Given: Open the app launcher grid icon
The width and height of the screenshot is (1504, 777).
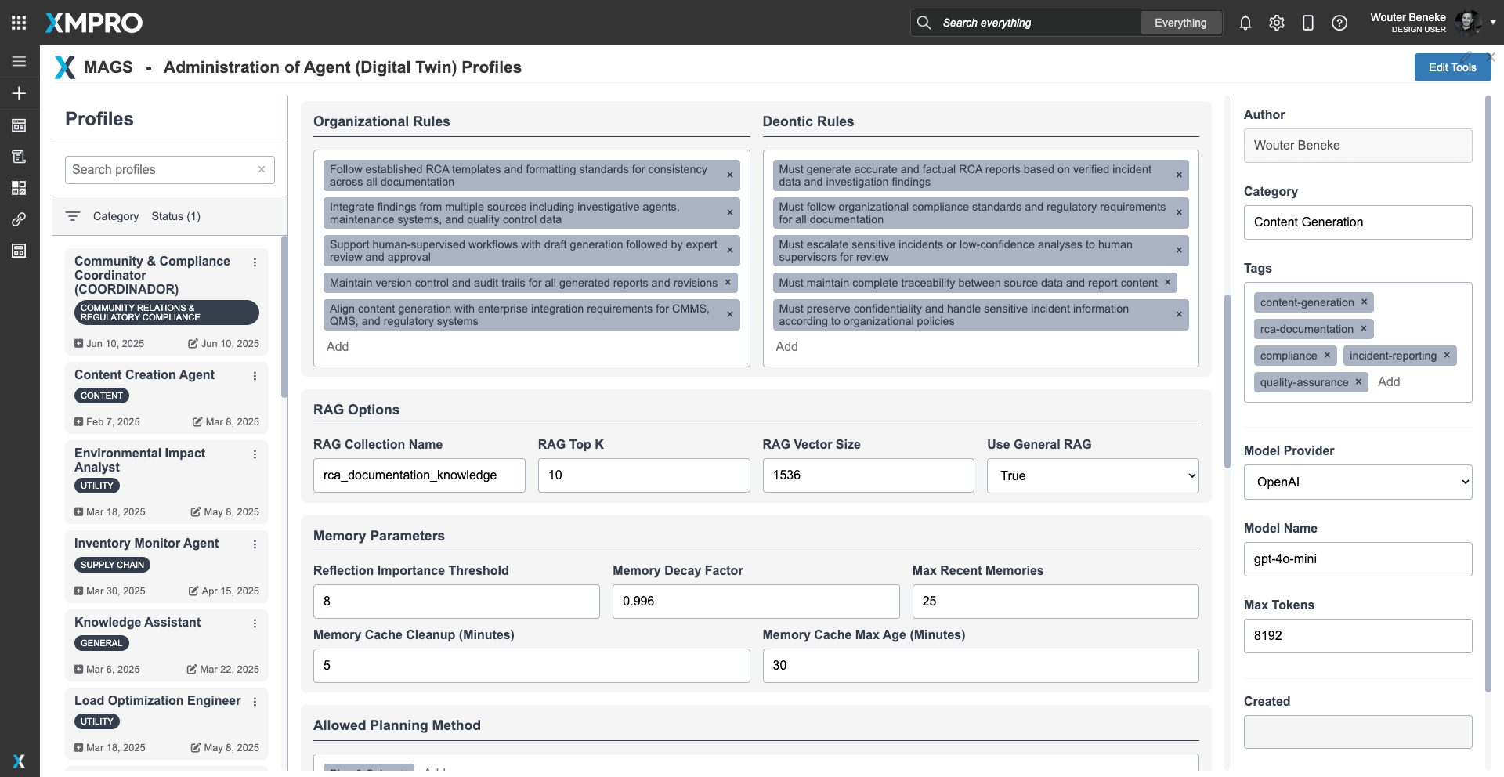Looking at the screenshot, I should point(19,23).
